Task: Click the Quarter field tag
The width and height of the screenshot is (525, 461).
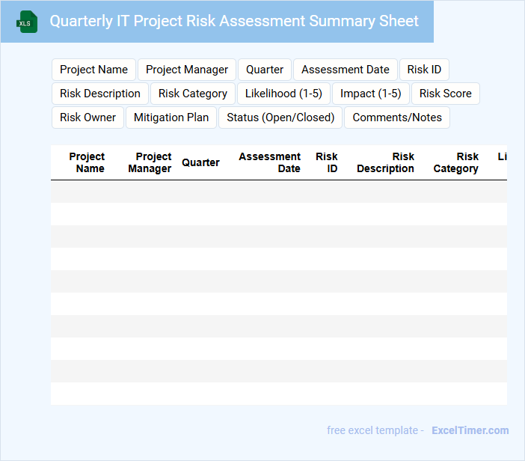Action: (x=265, y=70)
